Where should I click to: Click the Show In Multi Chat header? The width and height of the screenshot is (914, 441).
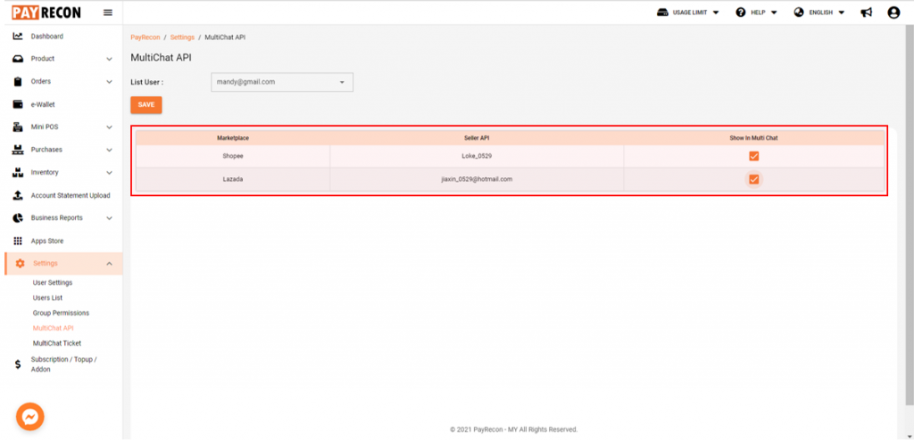coord(753,138)
